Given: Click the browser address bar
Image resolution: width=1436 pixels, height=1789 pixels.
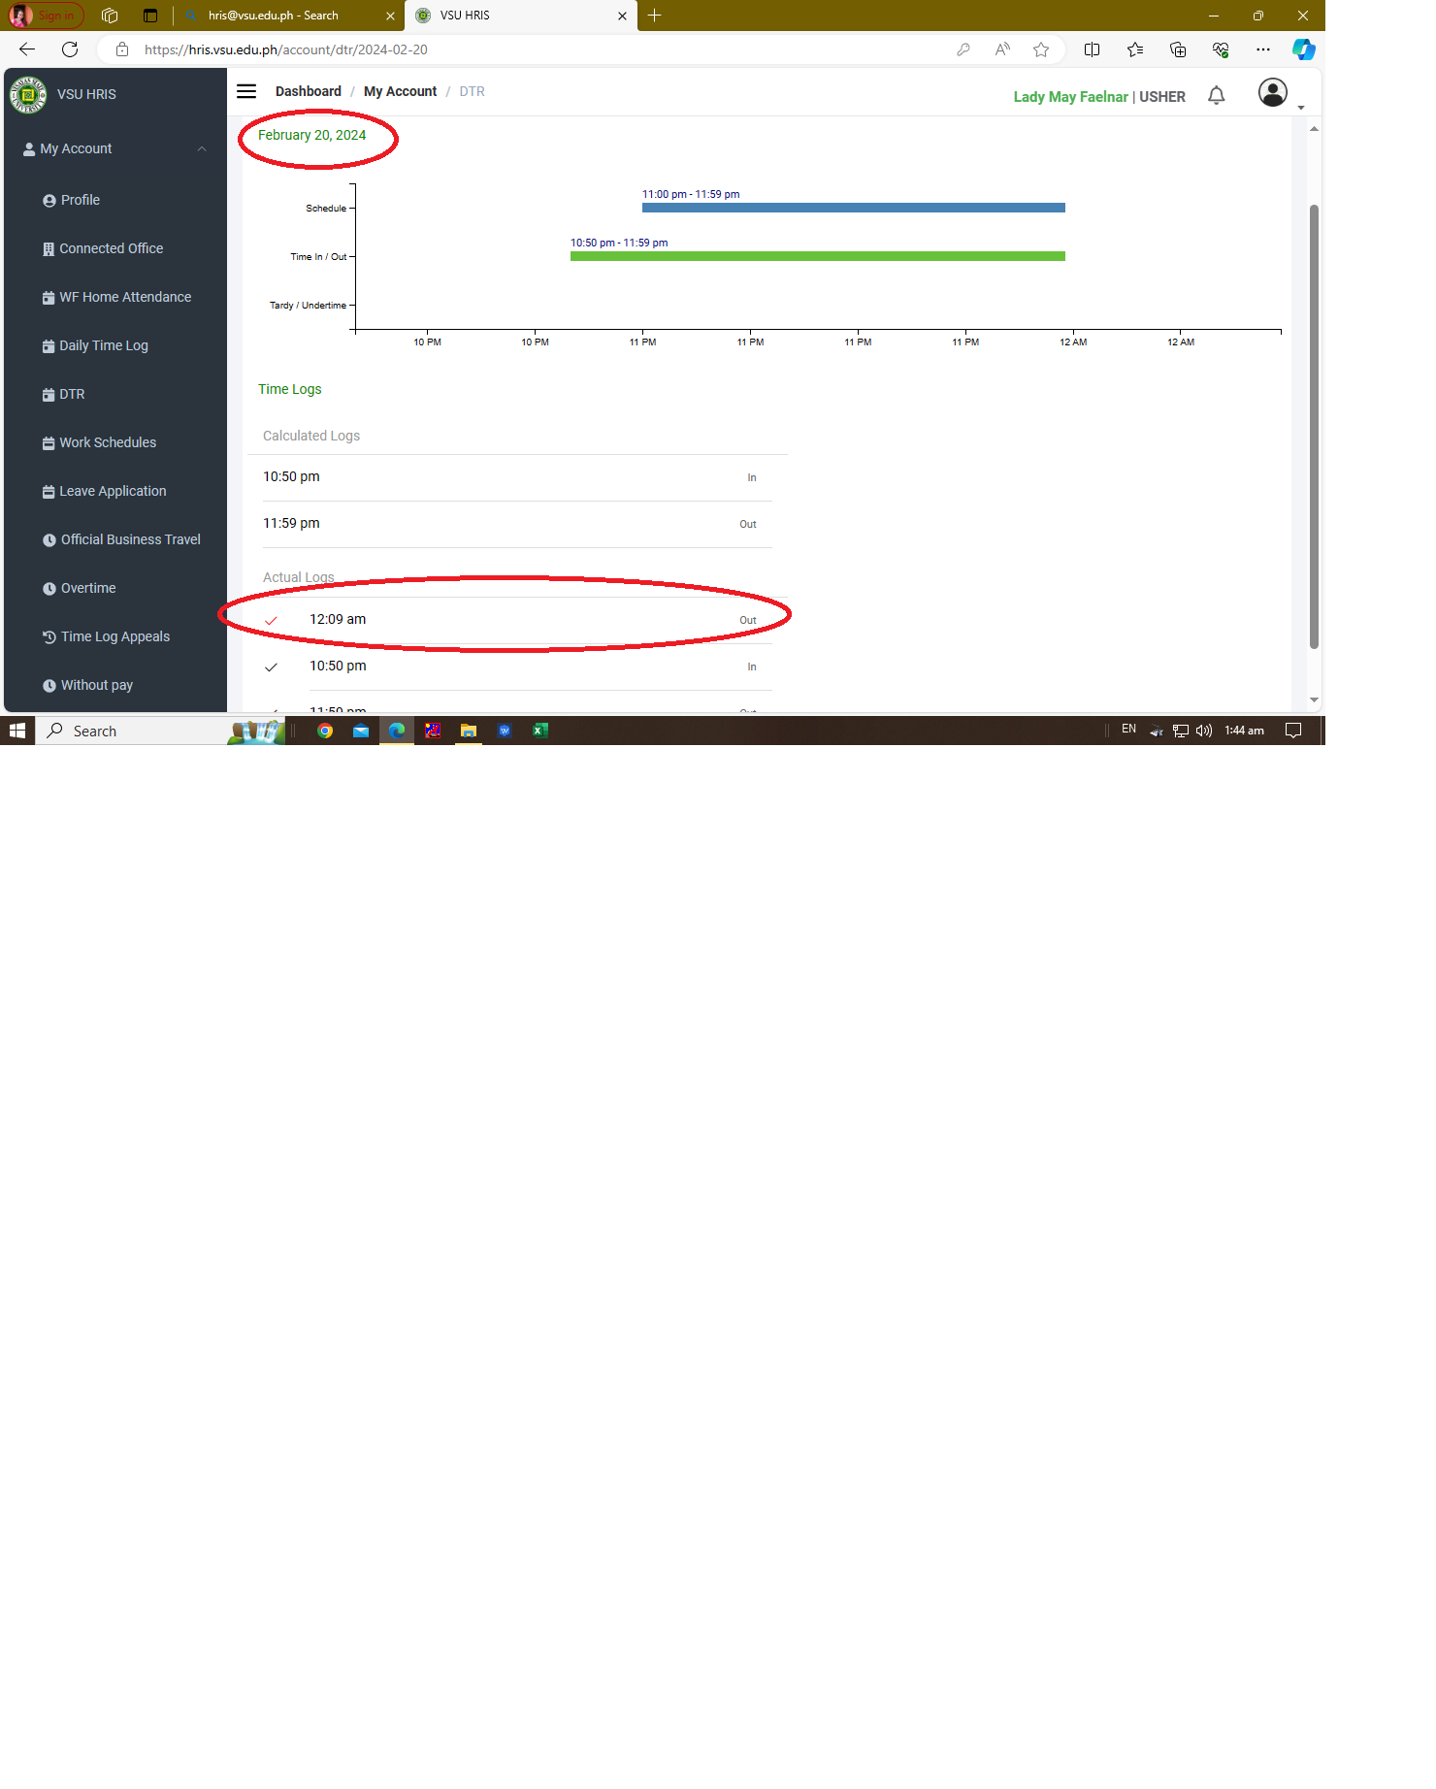Looking at the screenshot, I should click(543, 49).
